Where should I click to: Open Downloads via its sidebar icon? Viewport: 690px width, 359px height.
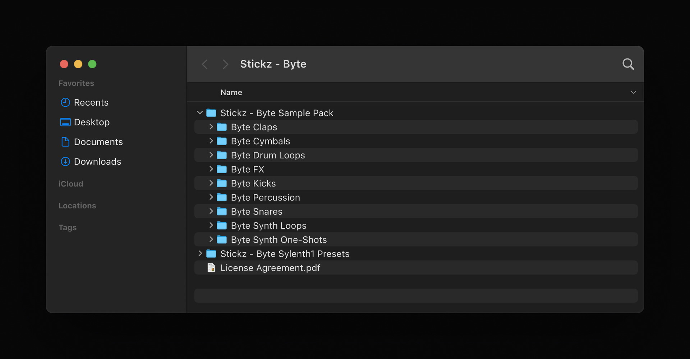click(65, 162)
